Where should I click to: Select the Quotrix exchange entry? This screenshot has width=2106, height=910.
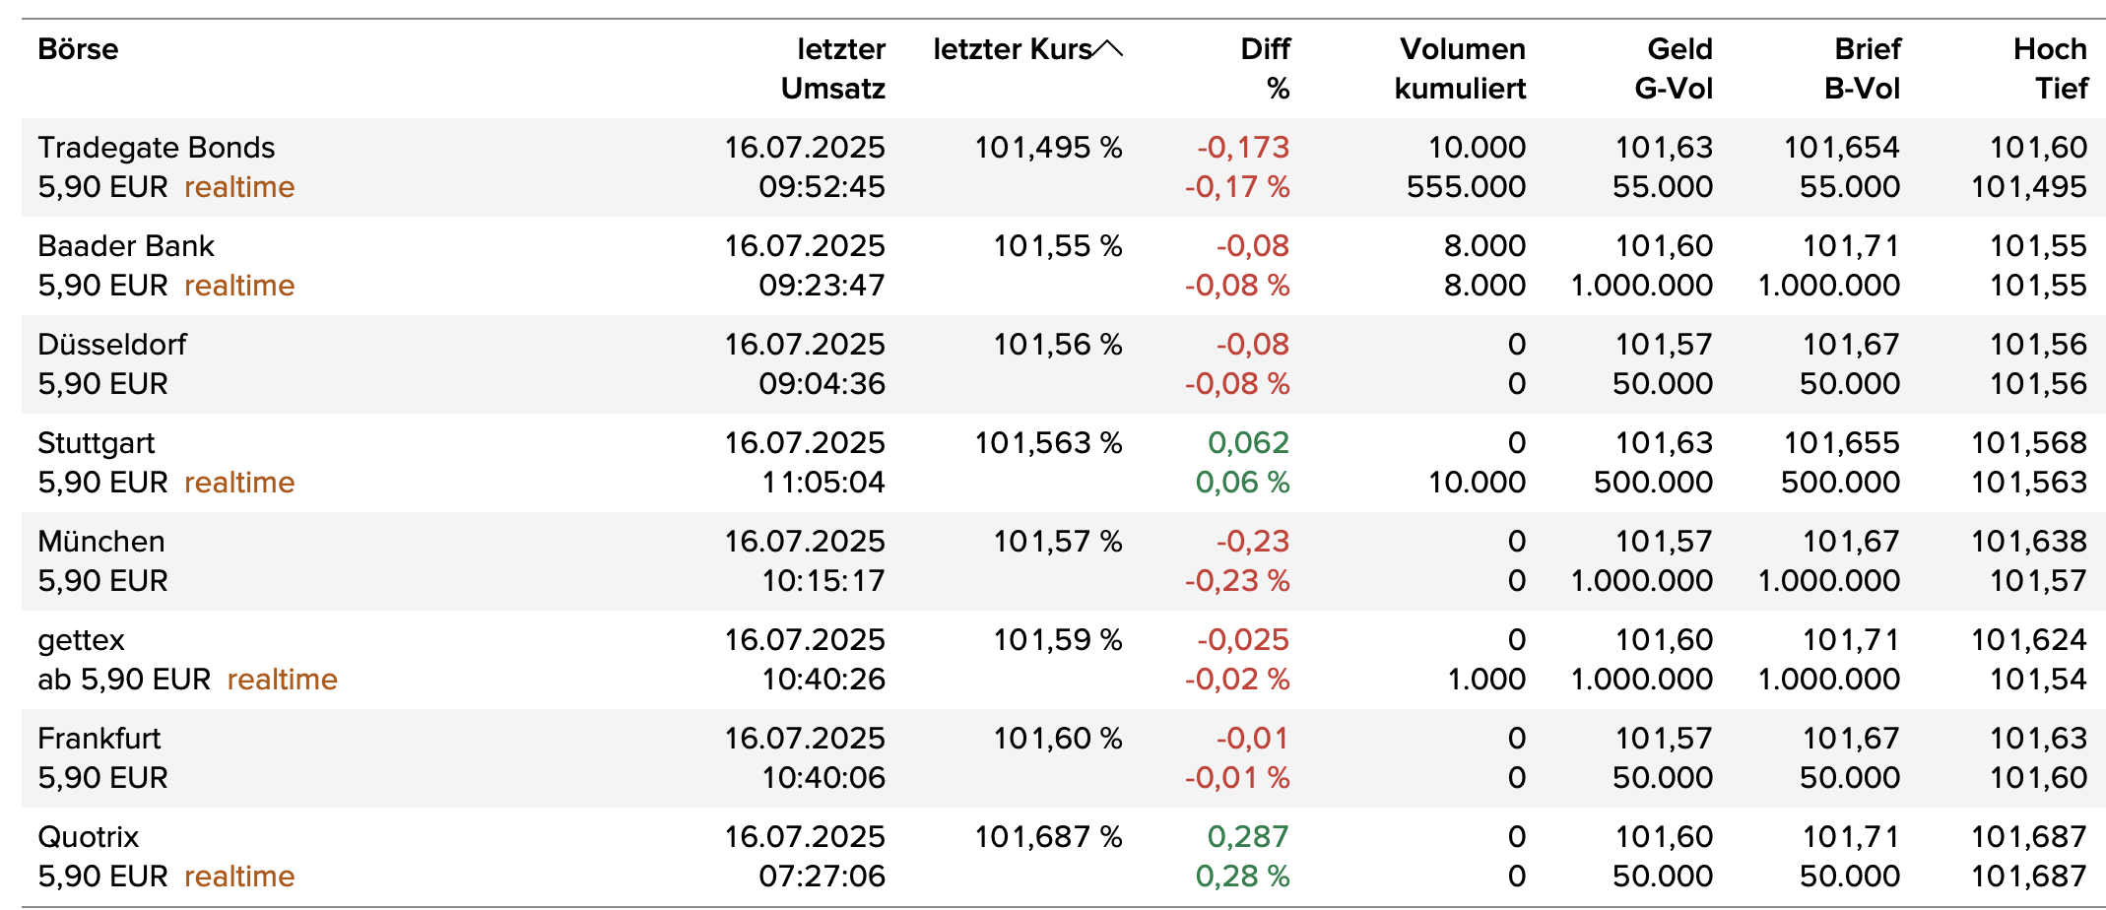(x=89, y=837)
